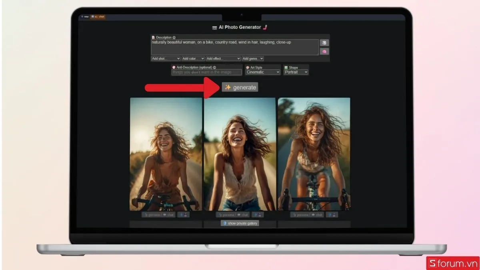The height and width of the screenshot is (270, 480).
Task: Click the pink brain idea icon
Action: click(x=324, y=52)
